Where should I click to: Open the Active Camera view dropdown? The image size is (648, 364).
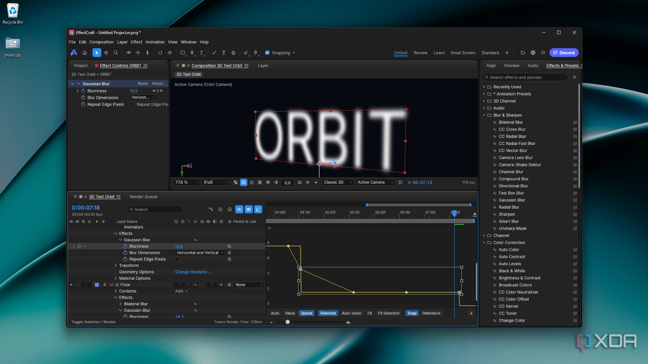375,182
